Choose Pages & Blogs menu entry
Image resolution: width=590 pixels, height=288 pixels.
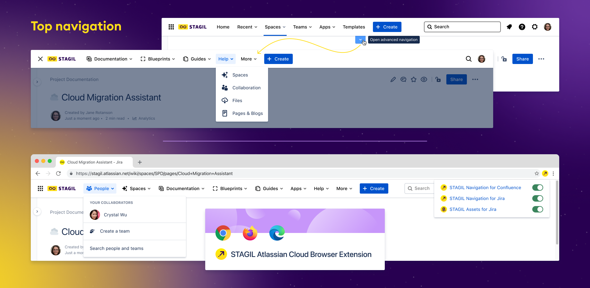247,113
